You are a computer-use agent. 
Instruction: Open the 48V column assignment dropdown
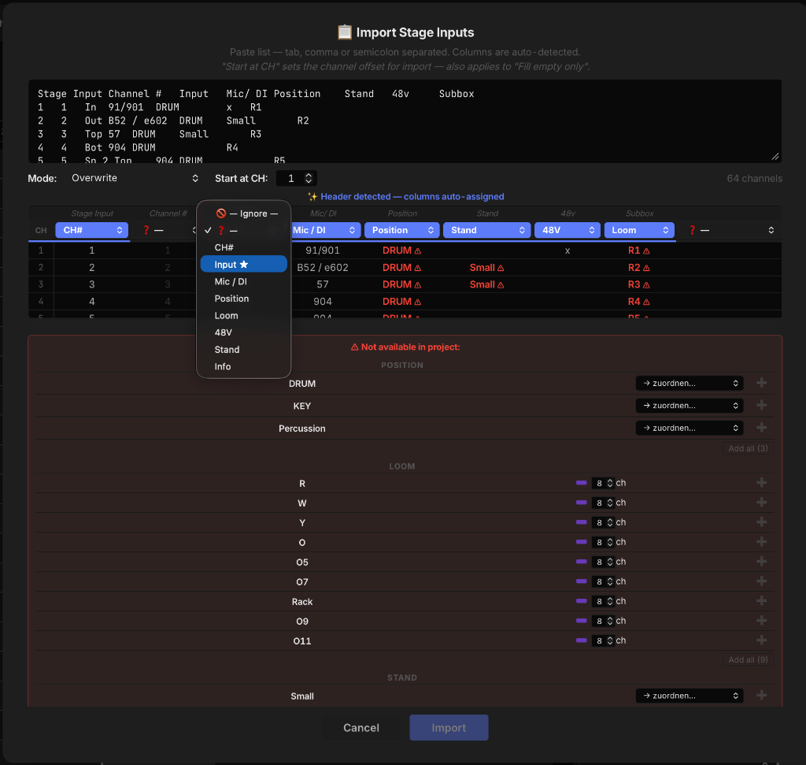(x=568, y=230)
